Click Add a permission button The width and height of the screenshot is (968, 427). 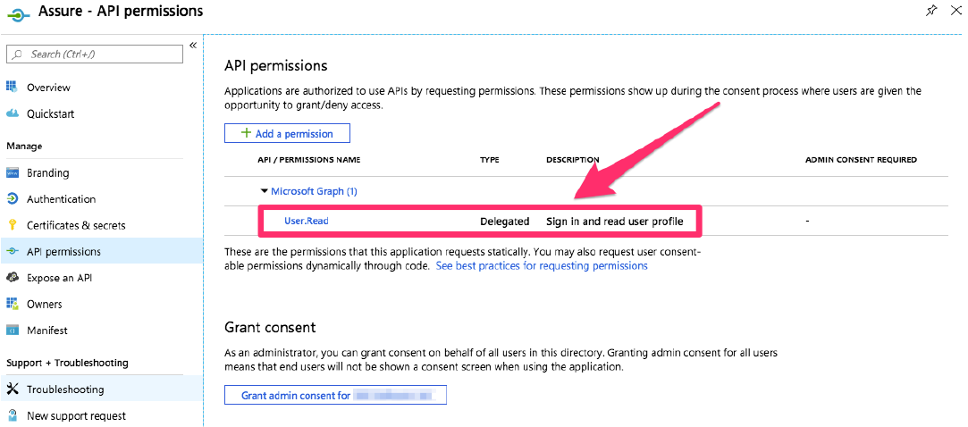(x=287, y=133)
